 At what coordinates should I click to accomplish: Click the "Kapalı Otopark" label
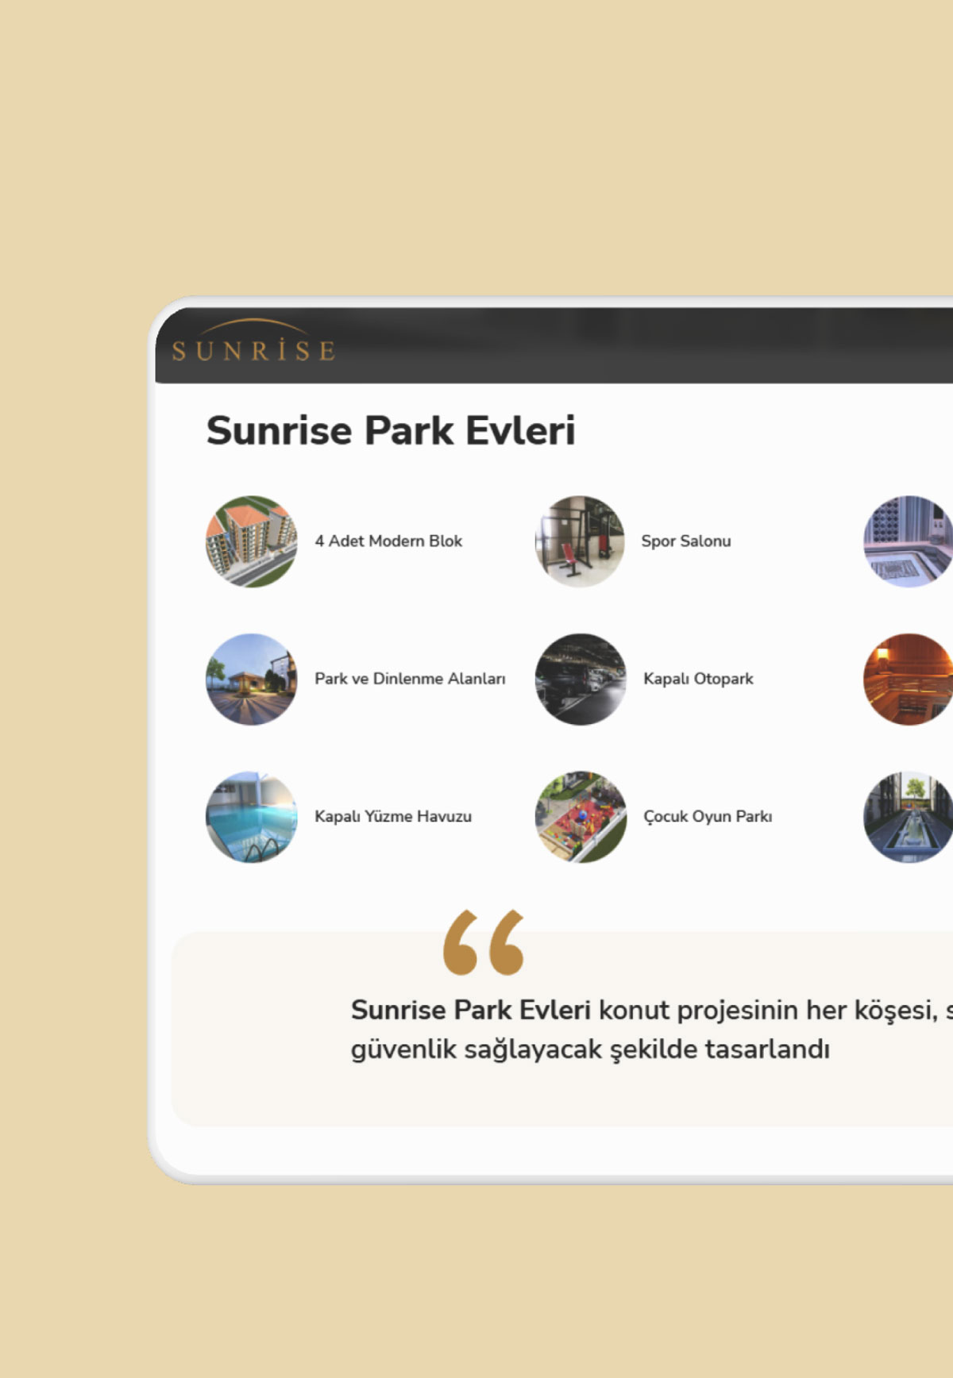click(x=698, y=679)
